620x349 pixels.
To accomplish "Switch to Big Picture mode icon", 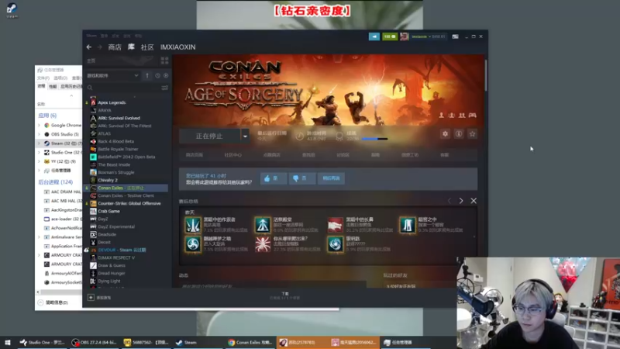I will (456, 36).
